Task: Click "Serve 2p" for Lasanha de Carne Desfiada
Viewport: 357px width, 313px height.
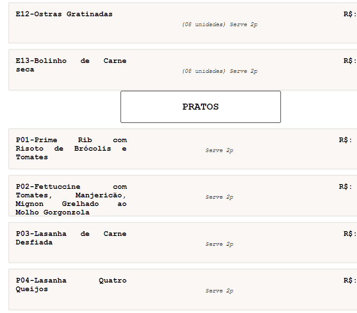Action: (x=219, y=244)
